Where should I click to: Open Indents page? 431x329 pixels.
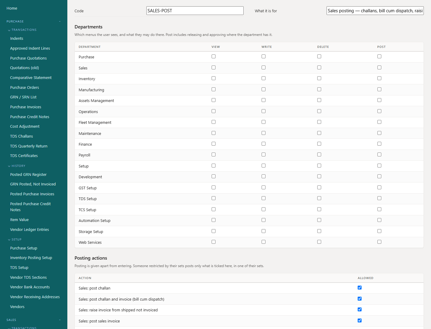(17, 39)
